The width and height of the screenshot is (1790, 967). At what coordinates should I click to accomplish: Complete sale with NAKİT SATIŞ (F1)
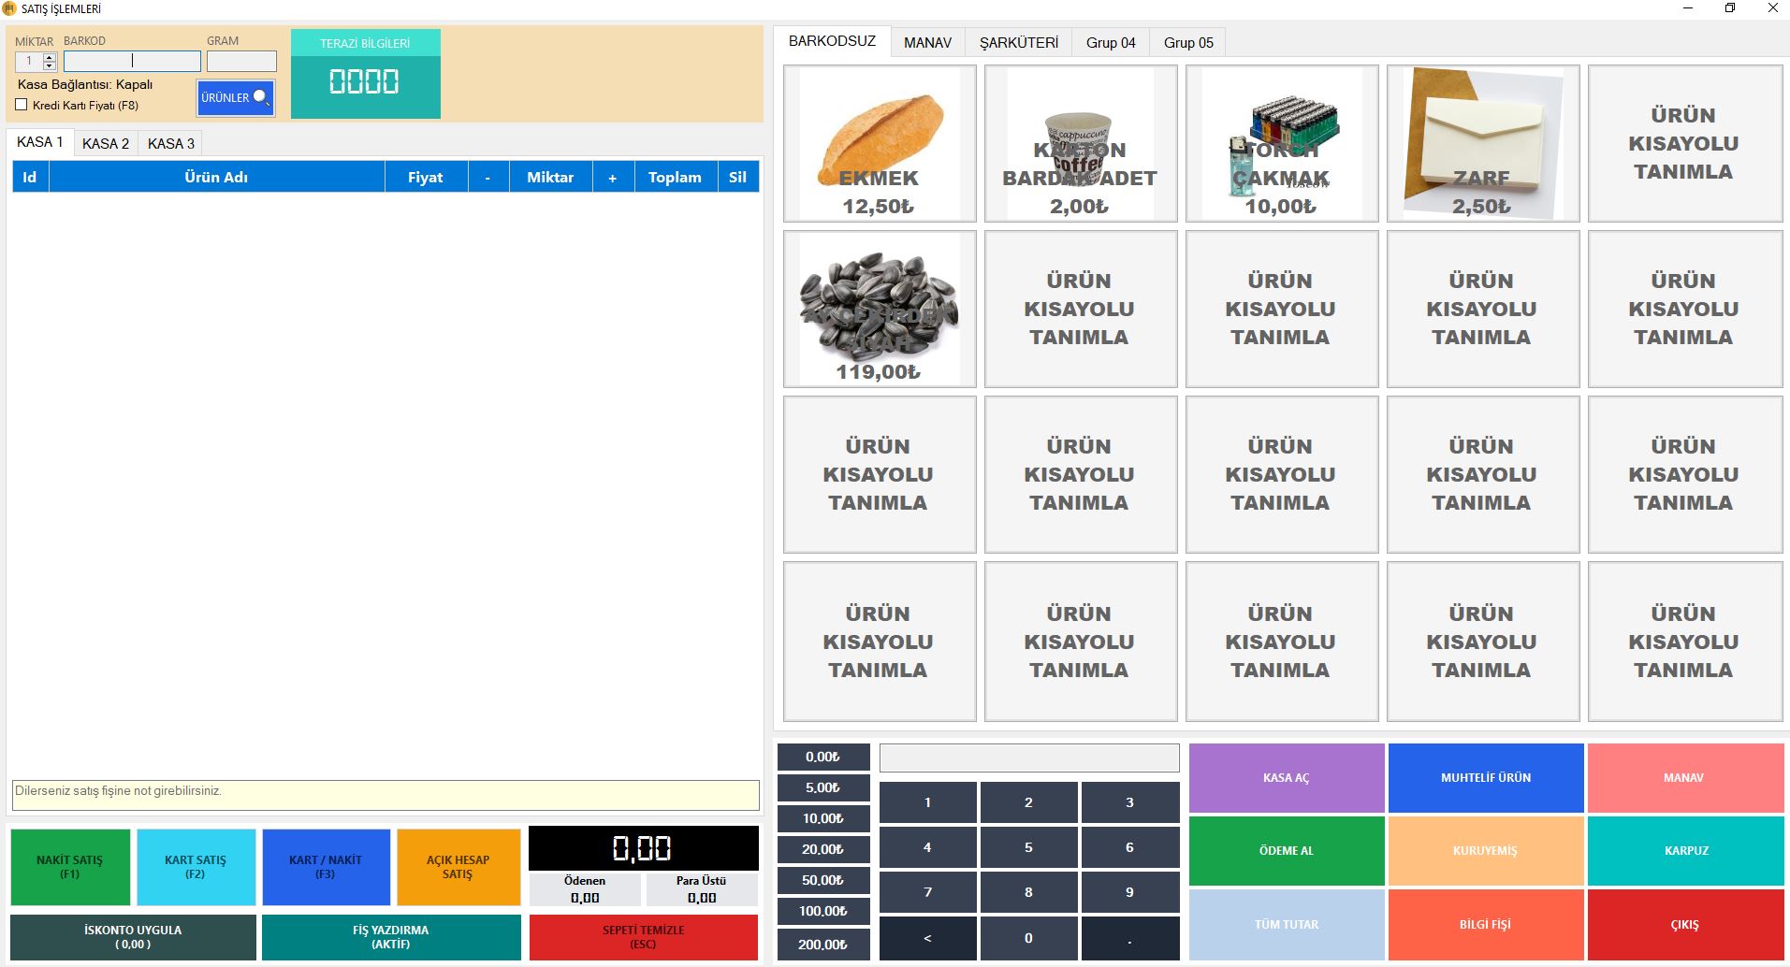[70, 866]
